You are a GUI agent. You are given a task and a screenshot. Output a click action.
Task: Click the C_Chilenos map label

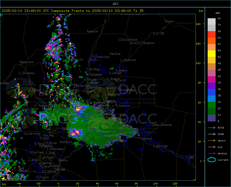(27, 73)
